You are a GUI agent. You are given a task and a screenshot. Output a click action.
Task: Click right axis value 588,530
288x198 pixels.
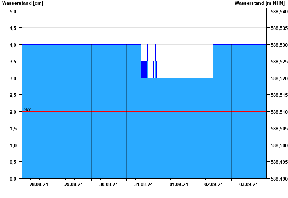[279, 45]
